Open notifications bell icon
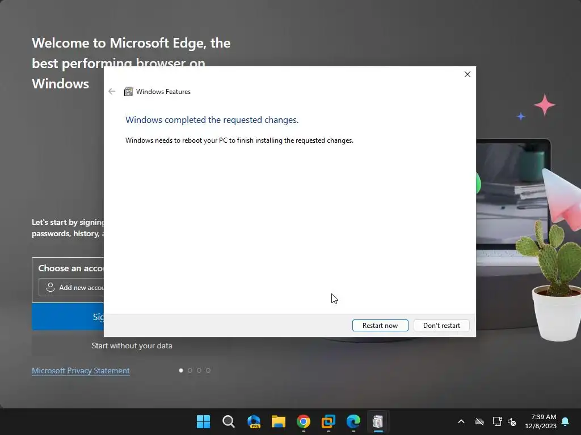The height and width of the screenshot is (435, 581). (566, 421)
